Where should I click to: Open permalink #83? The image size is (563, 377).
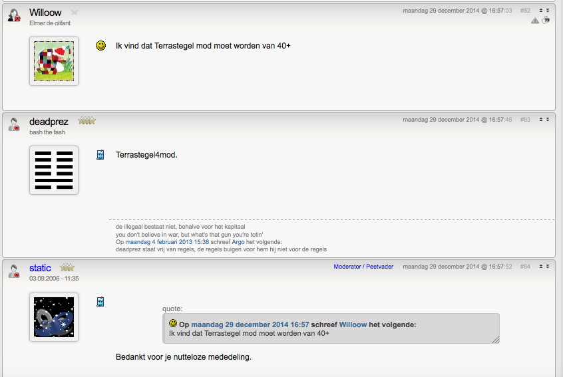pyautogui.click(x=525, y=120)
